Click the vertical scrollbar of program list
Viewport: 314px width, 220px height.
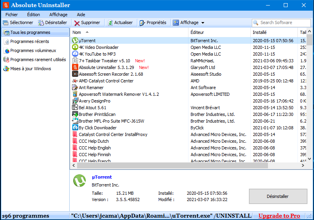tap(310, 99)
